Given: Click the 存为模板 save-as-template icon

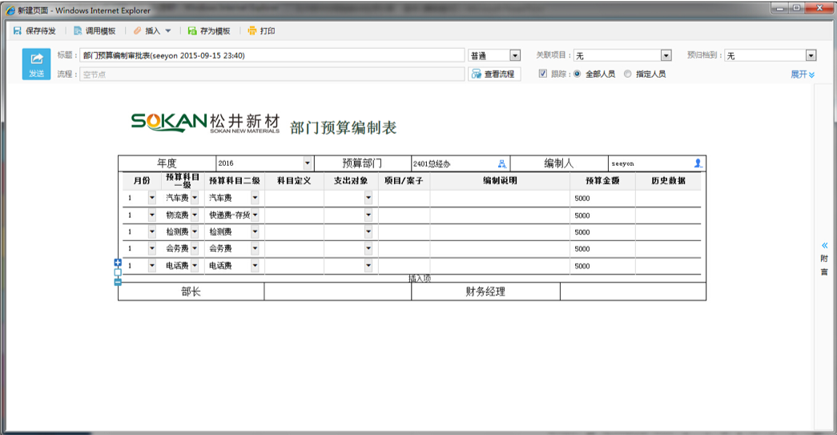Looking at the screenshot, I should tap(192, 31).
